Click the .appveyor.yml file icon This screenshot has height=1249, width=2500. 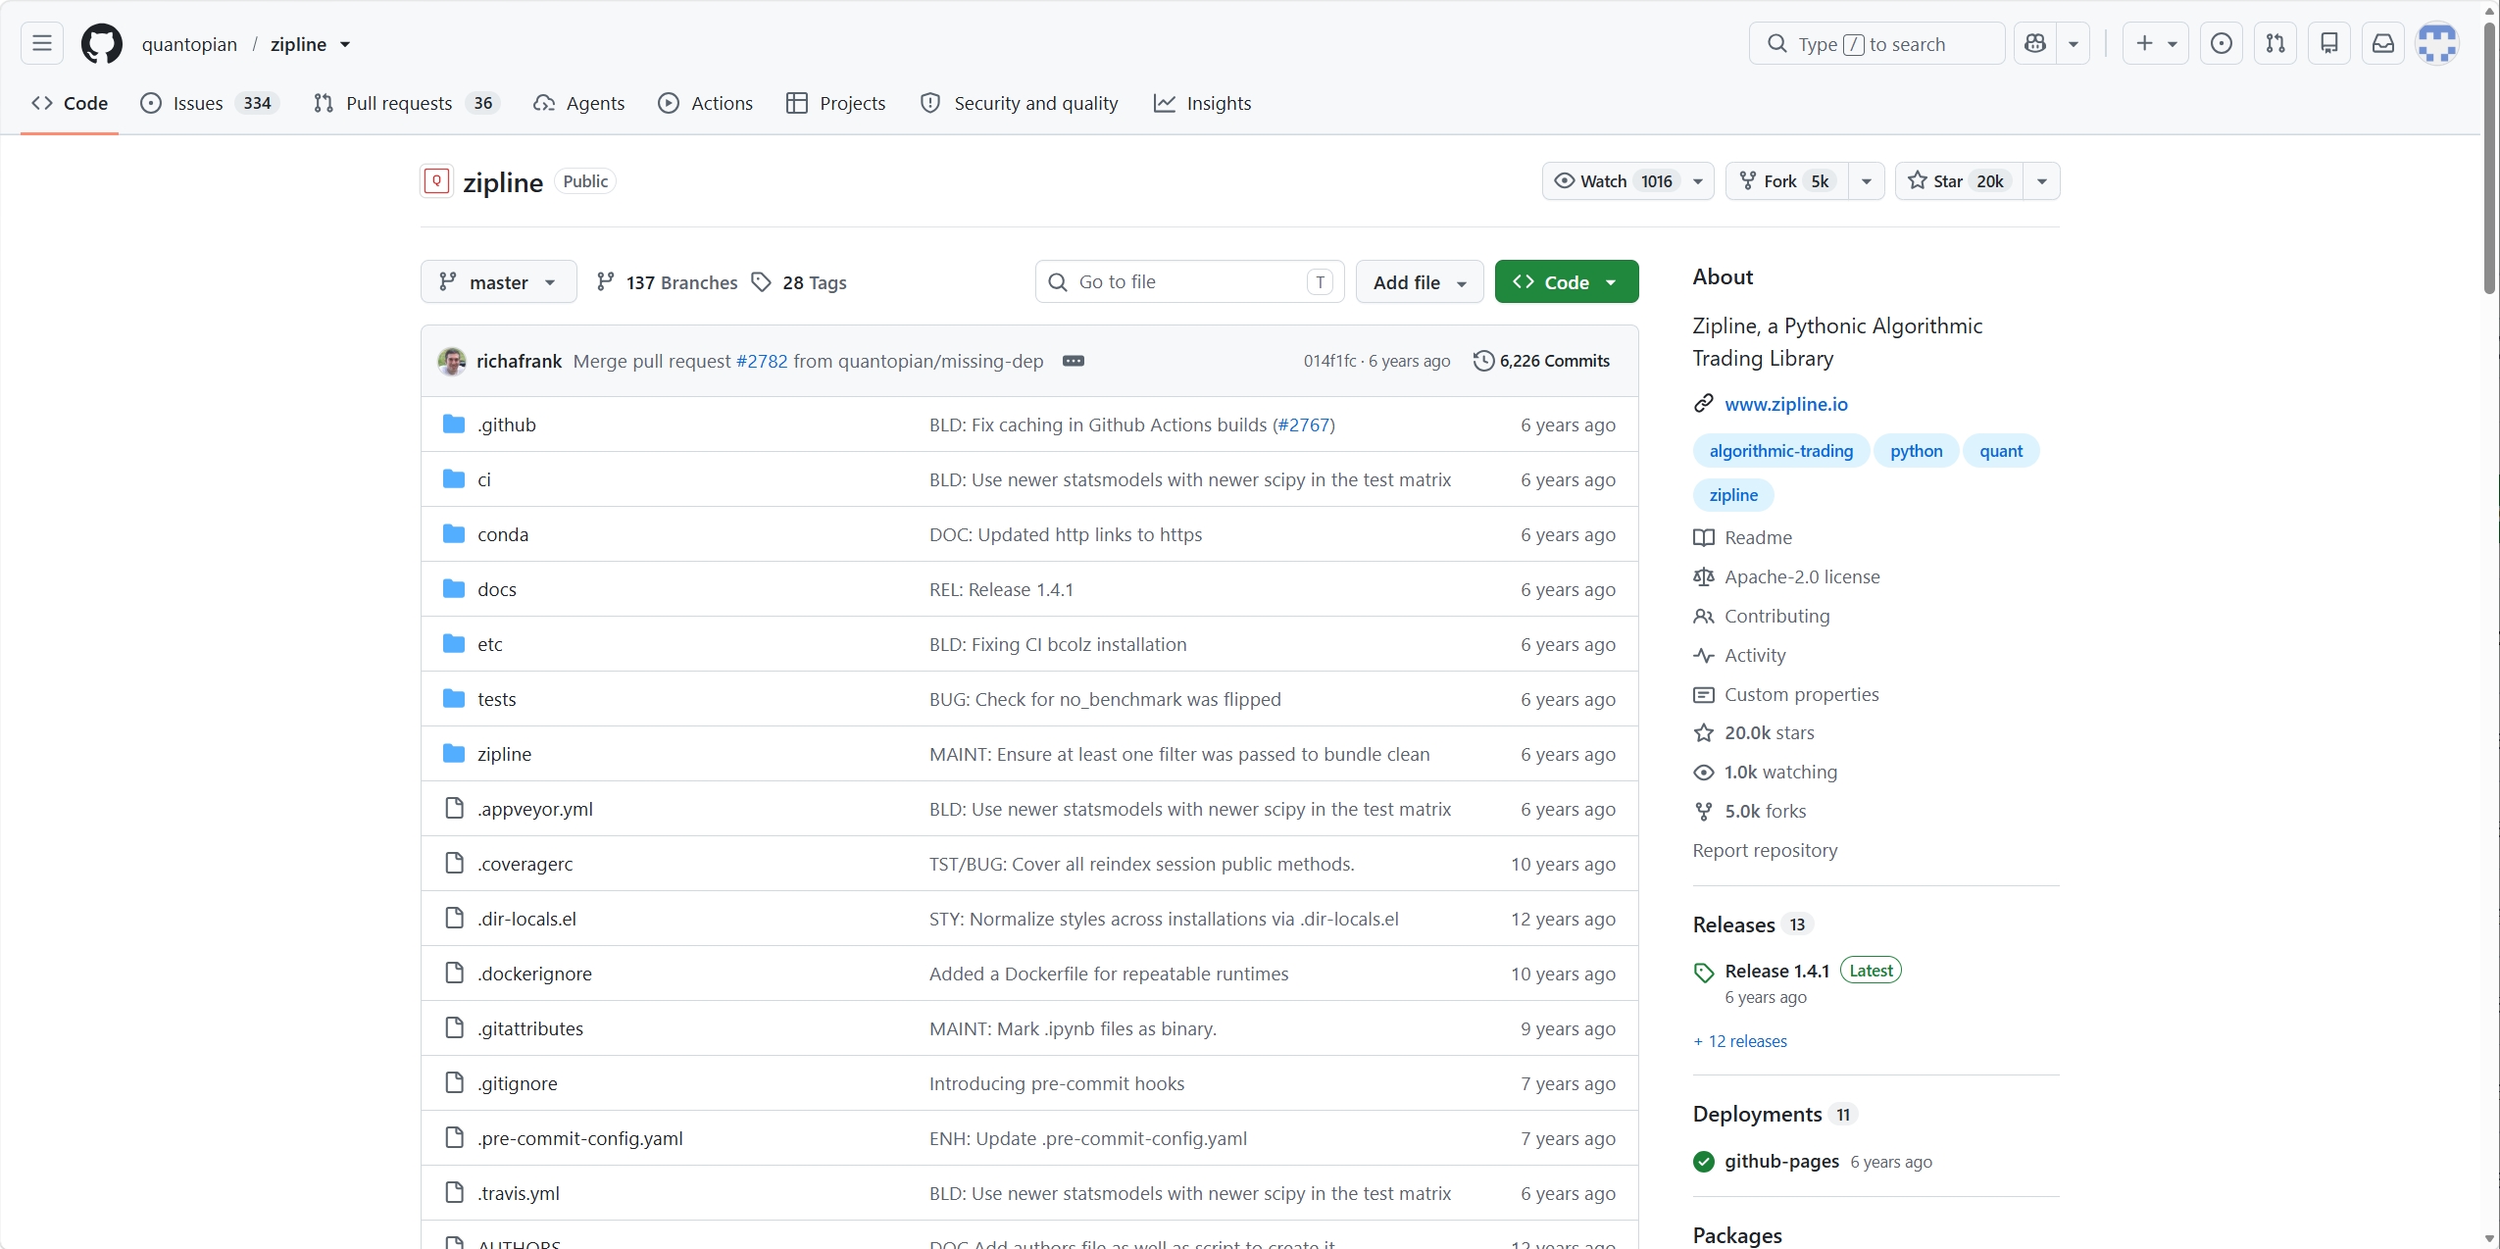(x=453, y=808)
